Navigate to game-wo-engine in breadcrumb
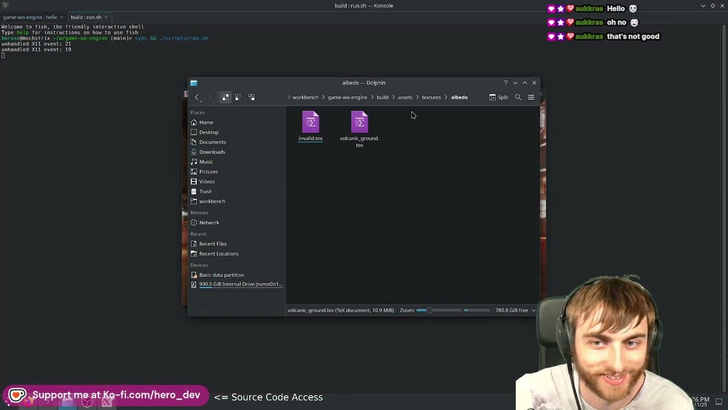 348,97
